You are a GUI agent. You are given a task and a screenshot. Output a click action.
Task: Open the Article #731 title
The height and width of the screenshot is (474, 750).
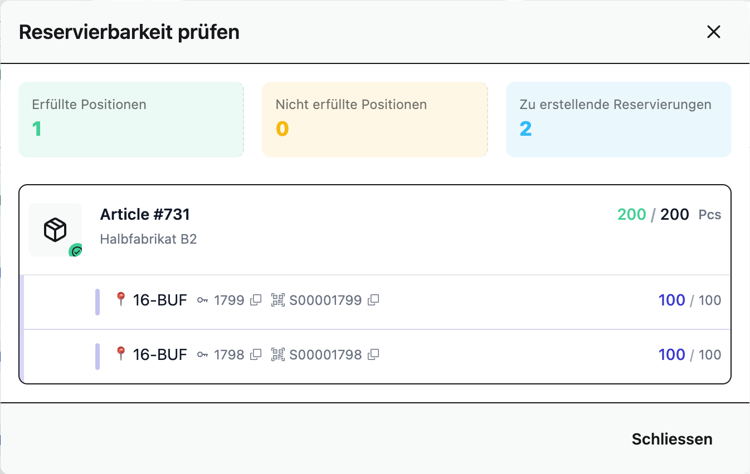pyautogui.click(x=145, y=214)
